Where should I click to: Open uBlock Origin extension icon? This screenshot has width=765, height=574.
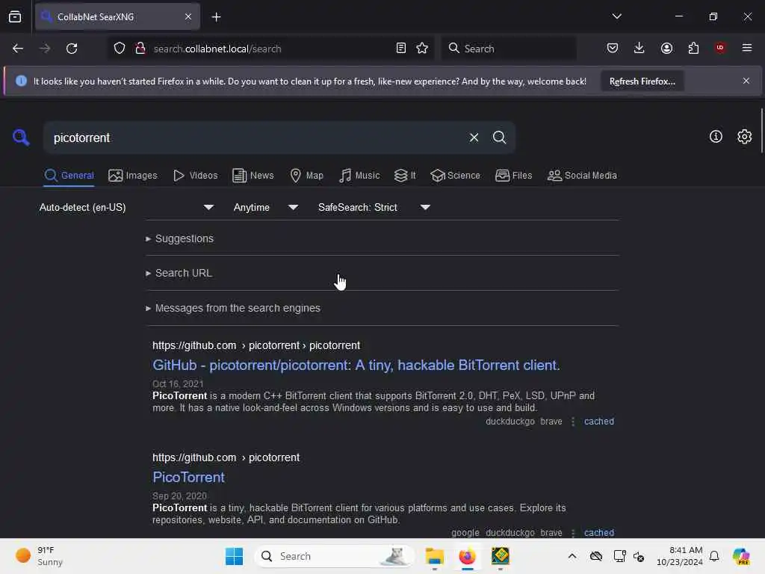[720, 48]
